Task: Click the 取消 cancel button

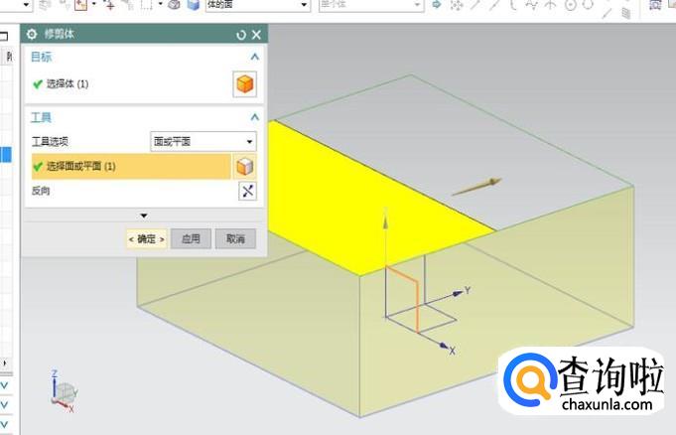Action: (235, 238)
